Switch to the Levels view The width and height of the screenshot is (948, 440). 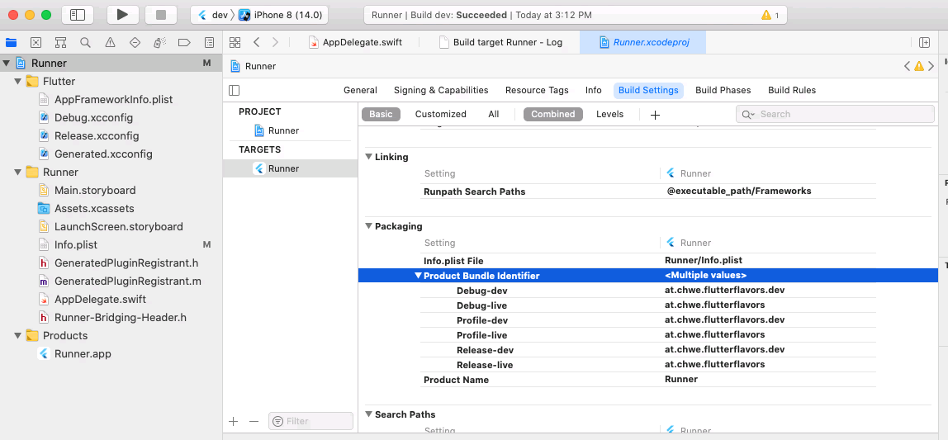pos(609,114)
